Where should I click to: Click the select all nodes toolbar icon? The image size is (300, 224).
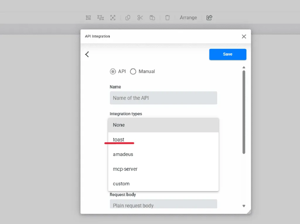coord(88,18)
